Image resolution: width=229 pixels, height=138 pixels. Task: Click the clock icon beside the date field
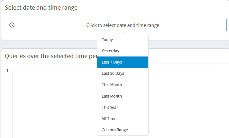[12, 25]
